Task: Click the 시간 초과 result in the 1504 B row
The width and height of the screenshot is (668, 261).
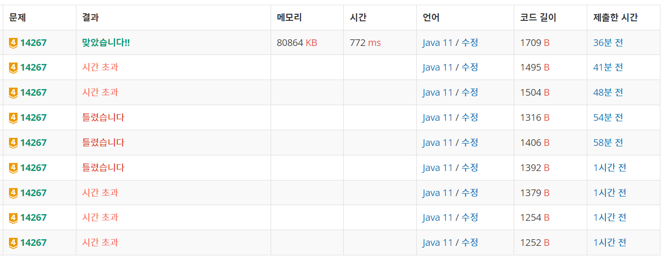Action: (100, 92)
